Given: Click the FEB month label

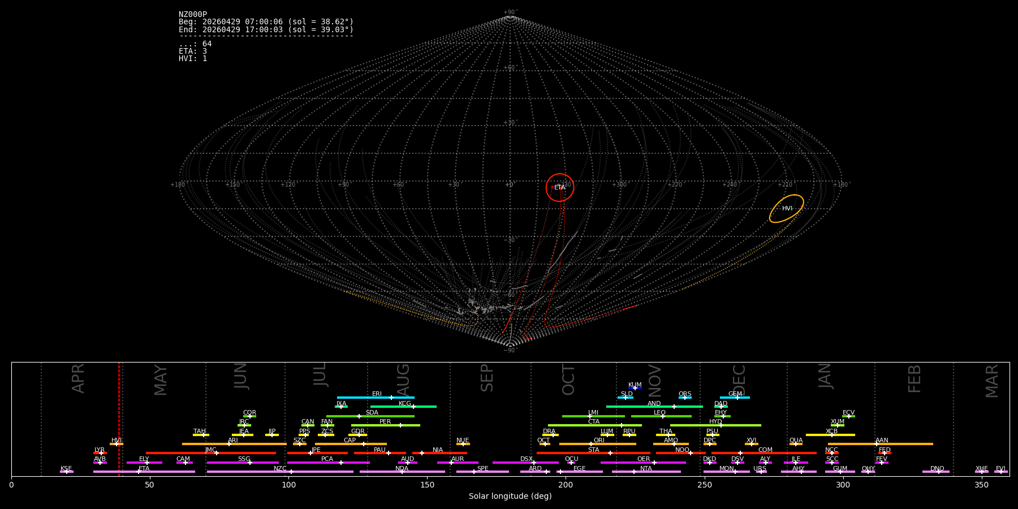Looking at the screenshot, I should point(915,378).
